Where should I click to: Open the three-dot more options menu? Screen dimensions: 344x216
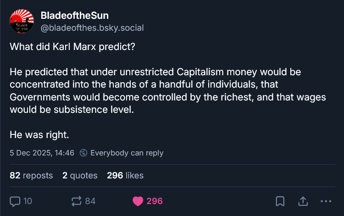(326, 201)
